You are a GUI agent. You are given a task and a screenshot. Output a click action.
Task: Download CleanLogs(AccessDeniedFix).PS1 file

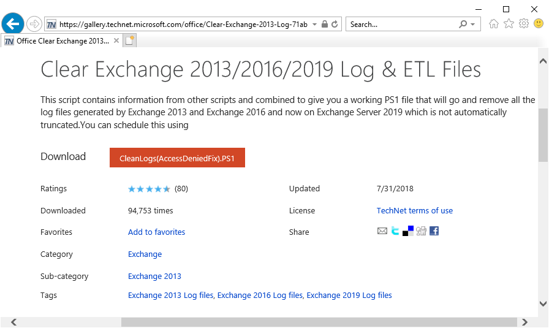point(177,158)
